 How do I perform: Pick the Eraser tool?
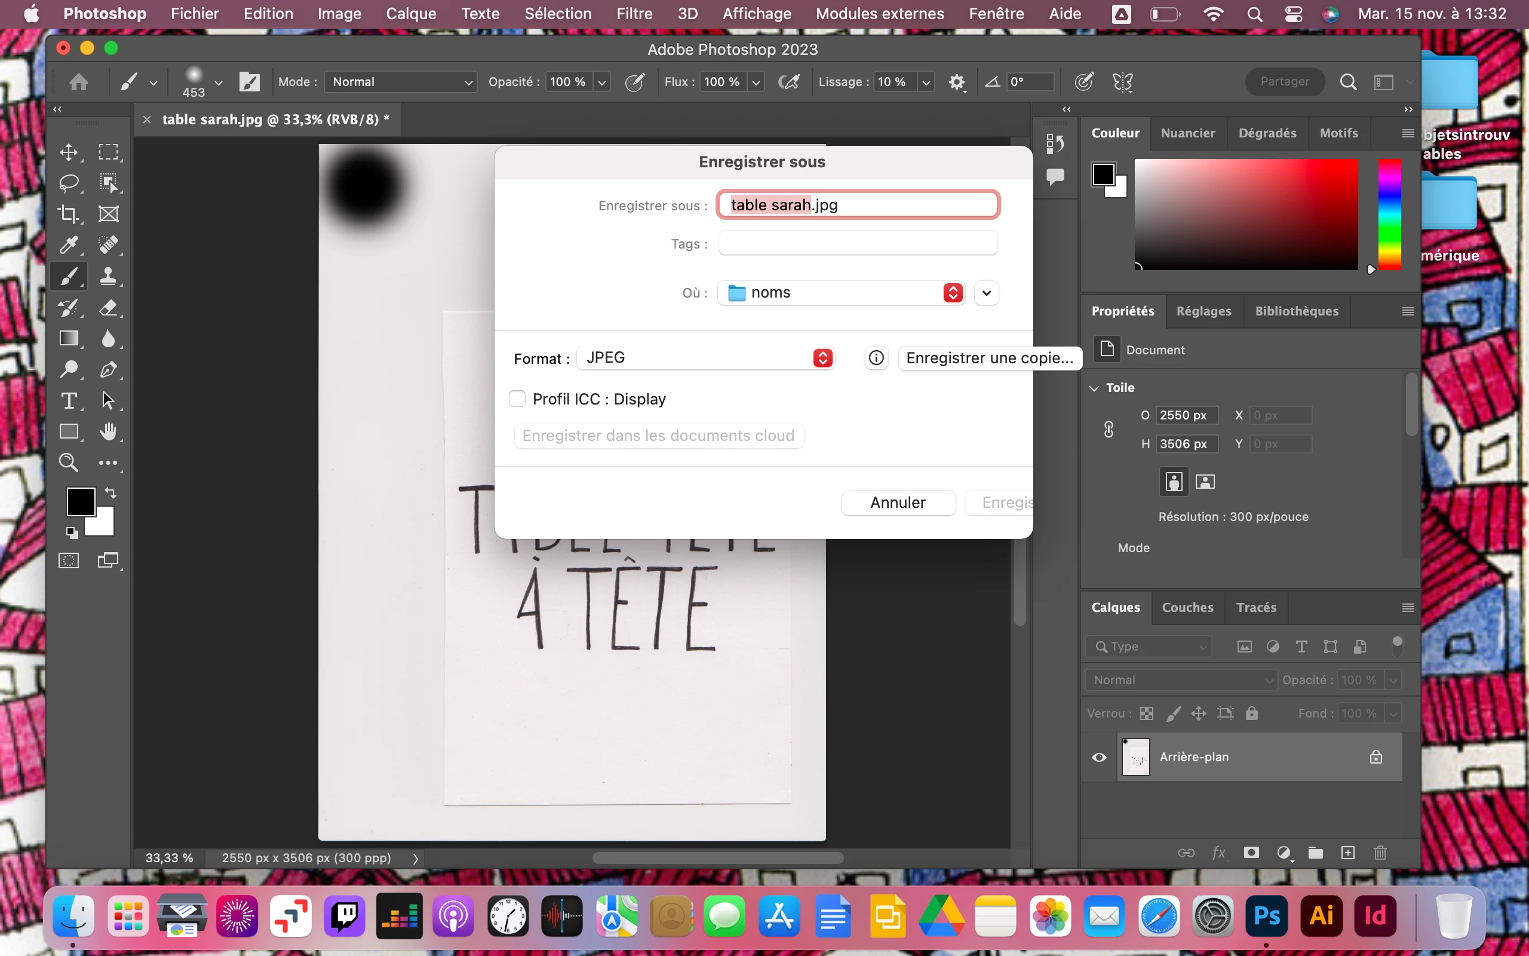click(x=108, y=308)
